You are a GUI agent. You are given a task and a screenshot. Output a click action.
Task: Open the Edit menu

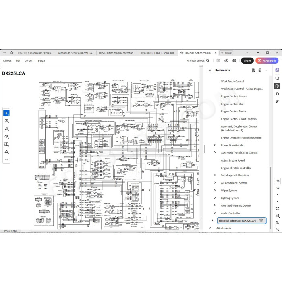coord(18,61)
